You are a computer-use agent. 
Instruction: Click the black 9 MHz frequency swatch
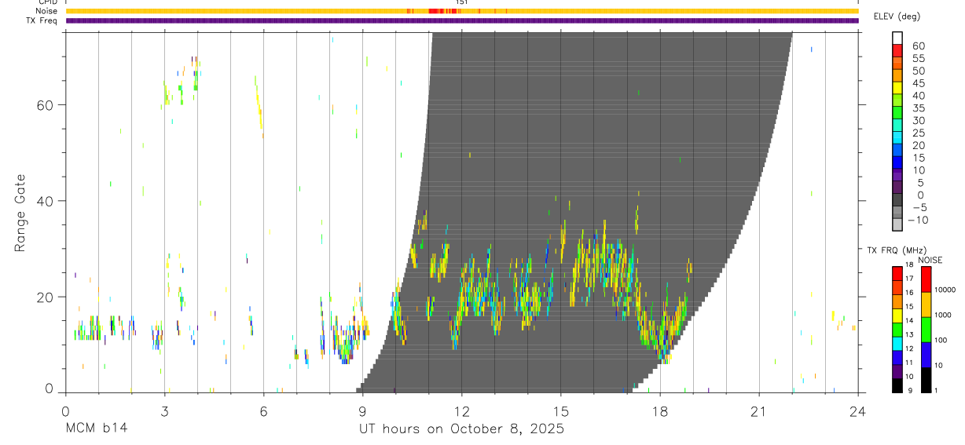[897, 384]
